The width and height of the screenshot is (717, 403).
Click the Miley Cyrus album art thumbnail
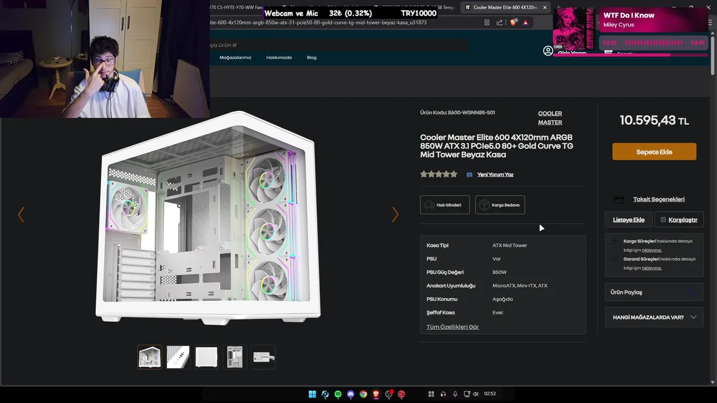(574, 29)
